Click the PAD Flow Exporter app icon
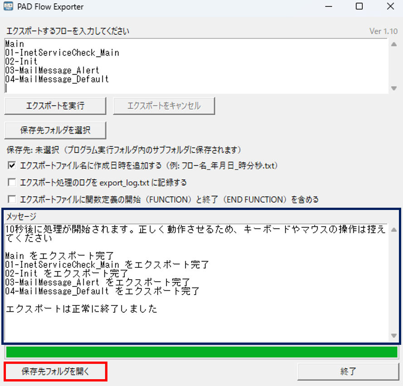Screen dimensions: 403x386 coord(8,6)
